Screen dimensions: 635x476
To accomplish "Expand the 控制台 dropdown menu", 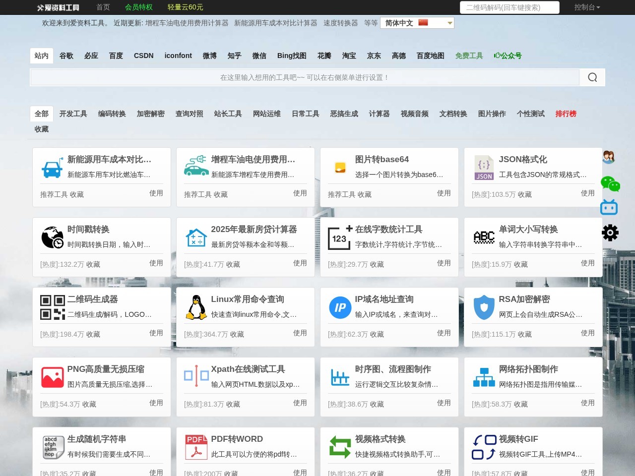I will [x=587, y=7].
